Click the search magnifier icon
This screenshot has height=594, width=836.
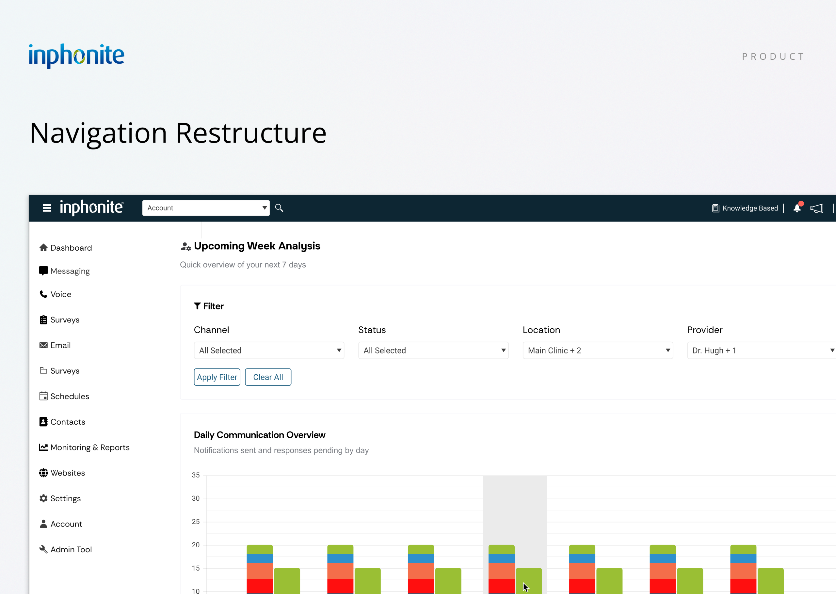click(279, 208)
